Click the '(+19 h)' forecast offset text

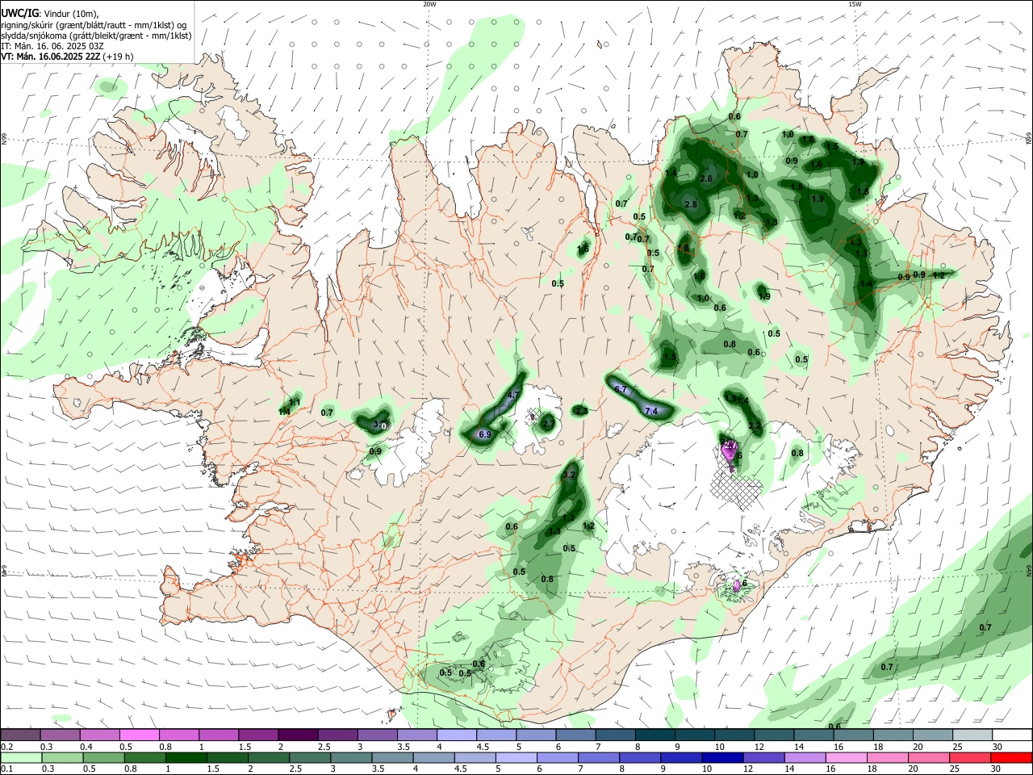pos(119,57)
